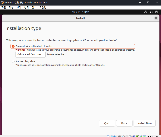The width and height of the screenshot is (161, 137).
Task: Click the 'You can create or resize partitions' description
Action: pyautogui.click(x=60, y=65)
